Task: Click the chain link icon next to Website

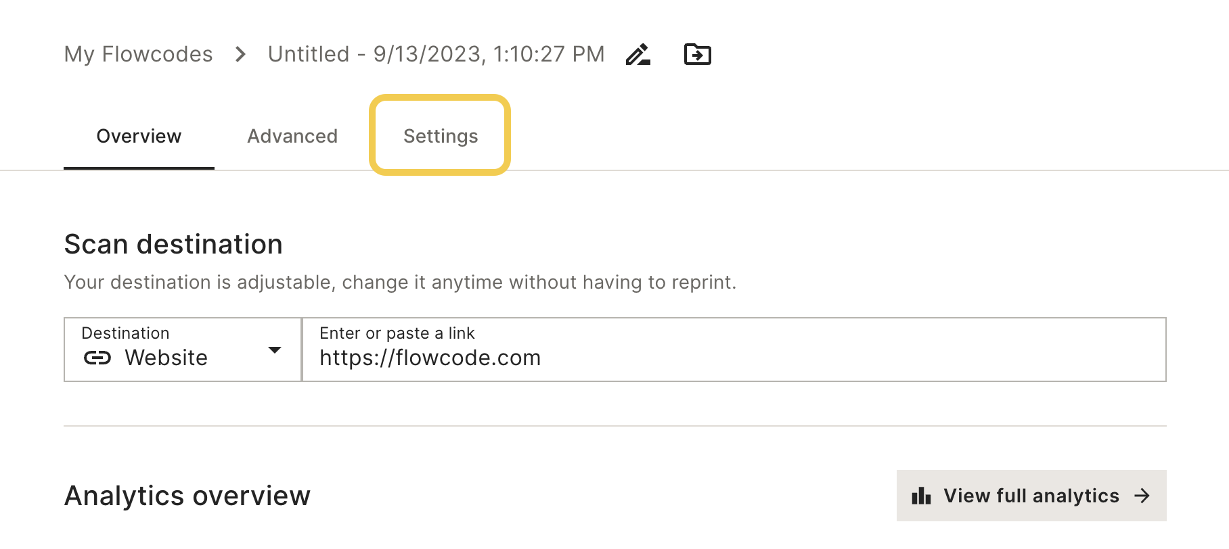Action: coord(97,358)
